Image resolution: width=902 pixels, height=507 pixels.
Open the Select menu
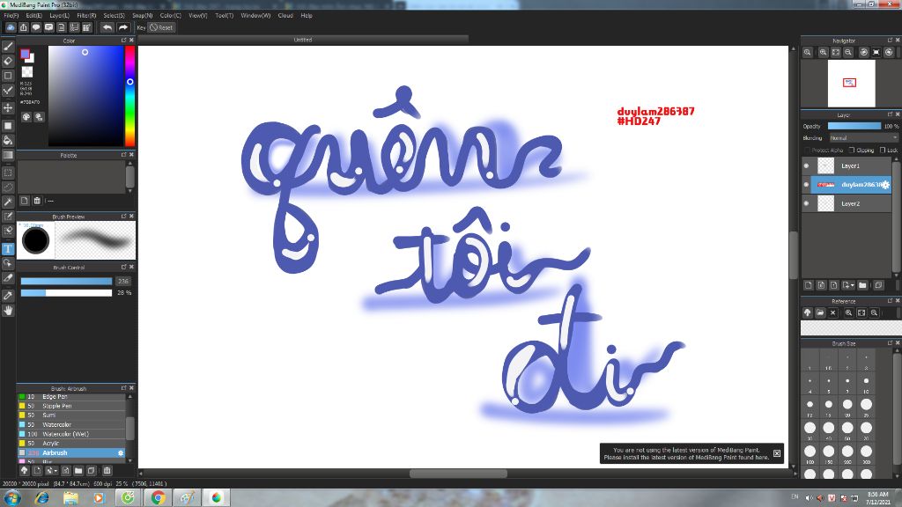[115, 16]
